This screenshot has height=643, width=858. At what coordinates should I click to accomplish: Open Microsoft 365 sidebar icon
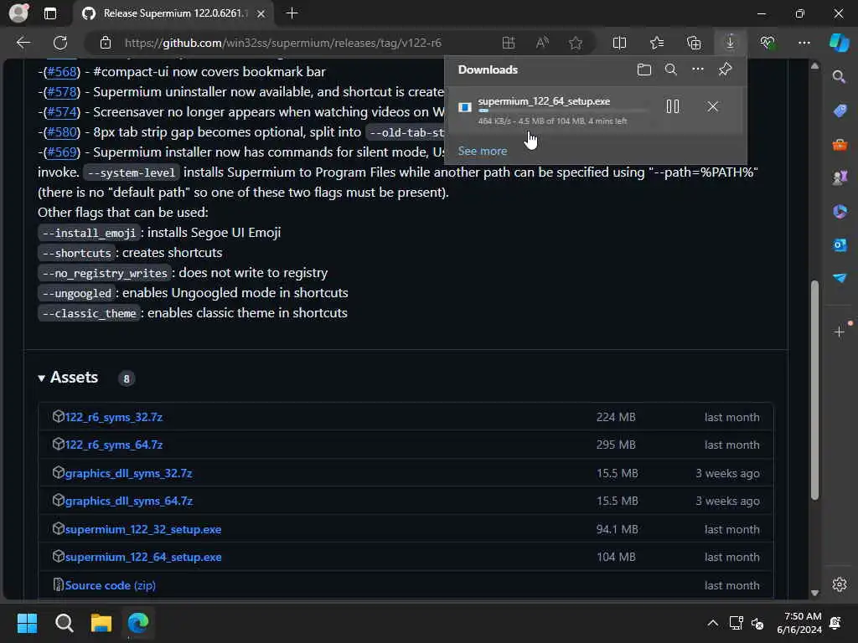coord(840,211)
